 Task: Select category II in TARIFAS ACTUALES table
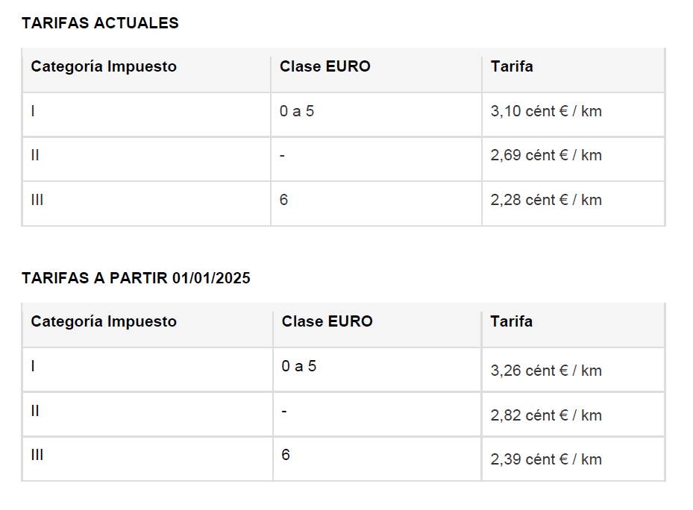(x=35, y=155)
